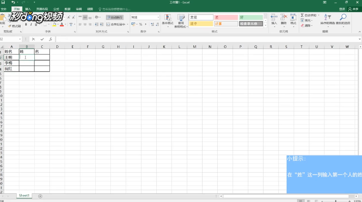Apply comma style

click(x=146, y=24)
